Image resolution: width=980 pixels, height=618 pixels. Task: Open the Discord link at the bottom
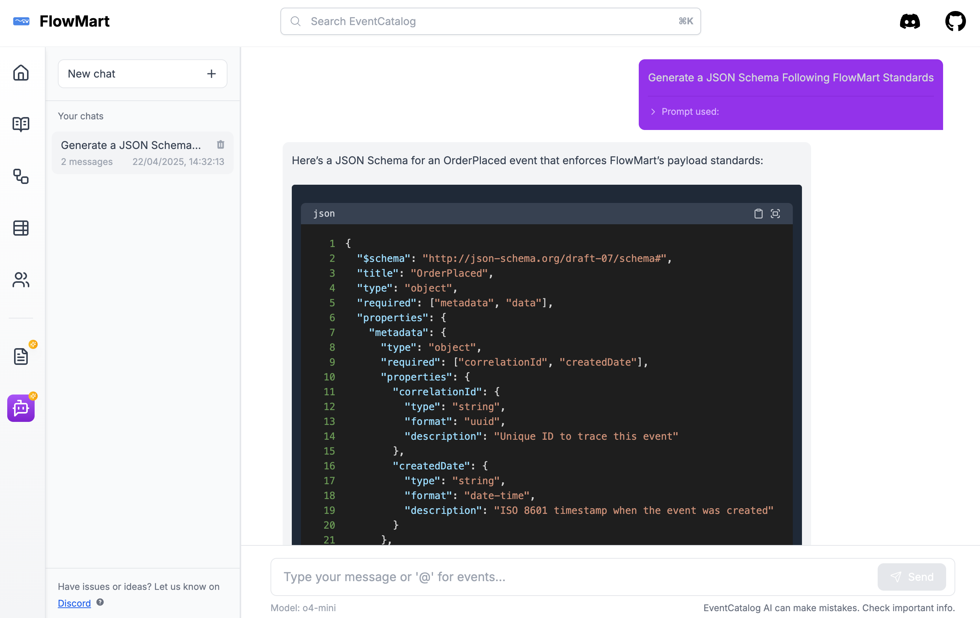[74, 603]
